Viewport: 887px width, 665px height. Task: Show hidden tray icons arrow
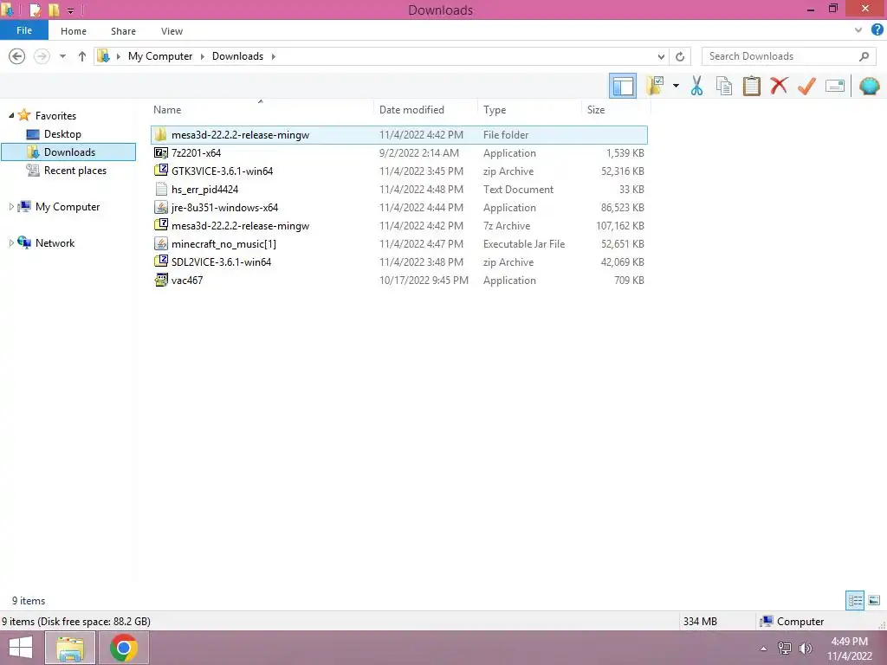click(x=763, y=649)
